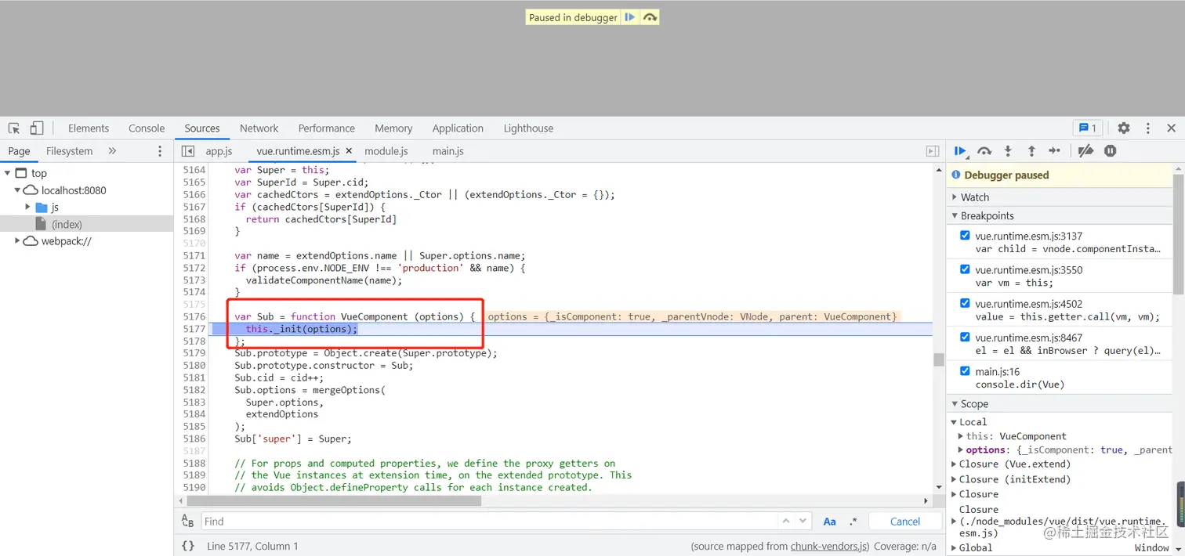Uncheck breakpoint vue.runtime.esm.js:3137
1185x556 pixels.
965,235
